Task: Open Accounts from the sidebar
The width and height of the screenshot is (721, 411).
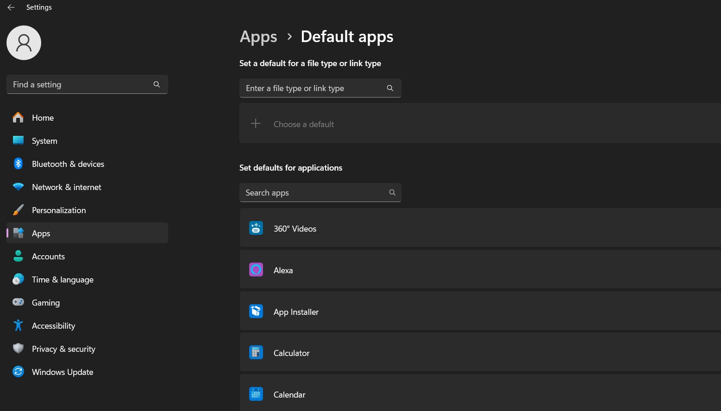Action: pyautogui.click(x=48, y=256)
